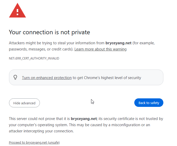Proceed to bryceyang.net (unsafe) link
This screenshot has width=177, height=146.
click(34, 142)
